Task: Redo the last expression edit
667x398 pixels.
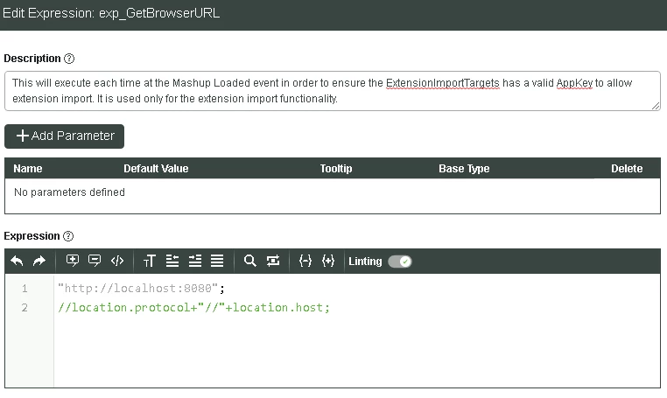Action: (x=39, y=261)
